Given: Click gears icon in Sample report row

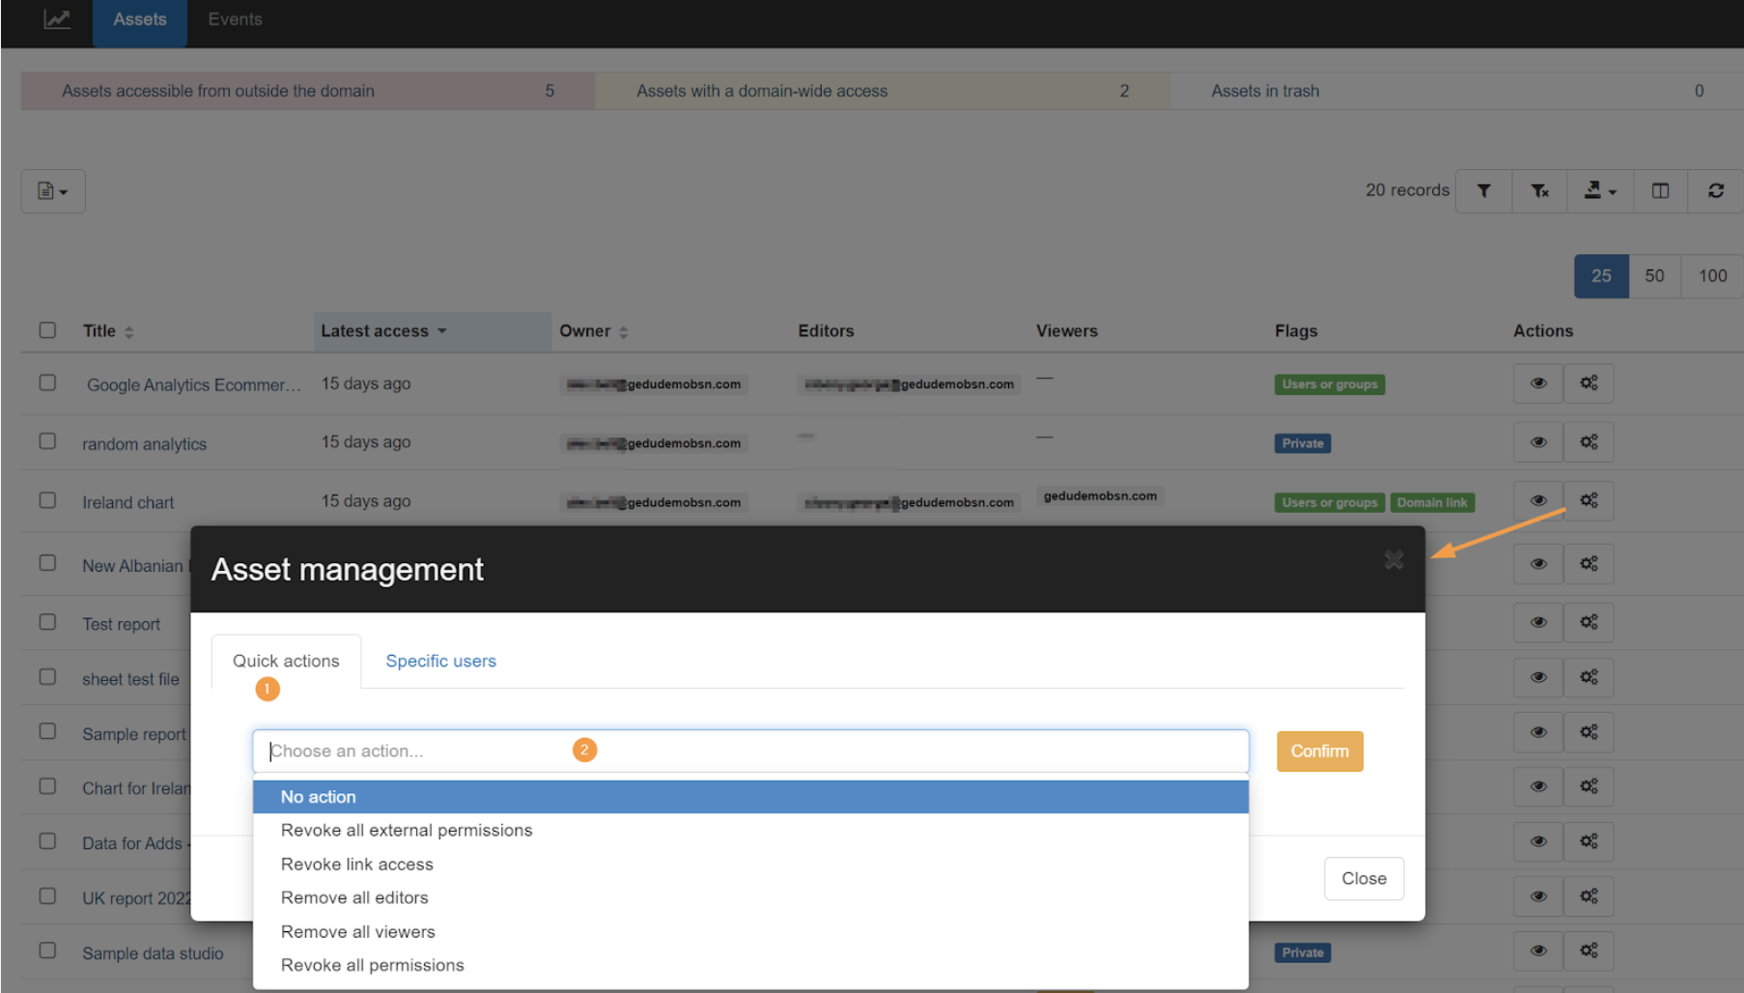Looking at the screenshot, I should [1589, 732].
